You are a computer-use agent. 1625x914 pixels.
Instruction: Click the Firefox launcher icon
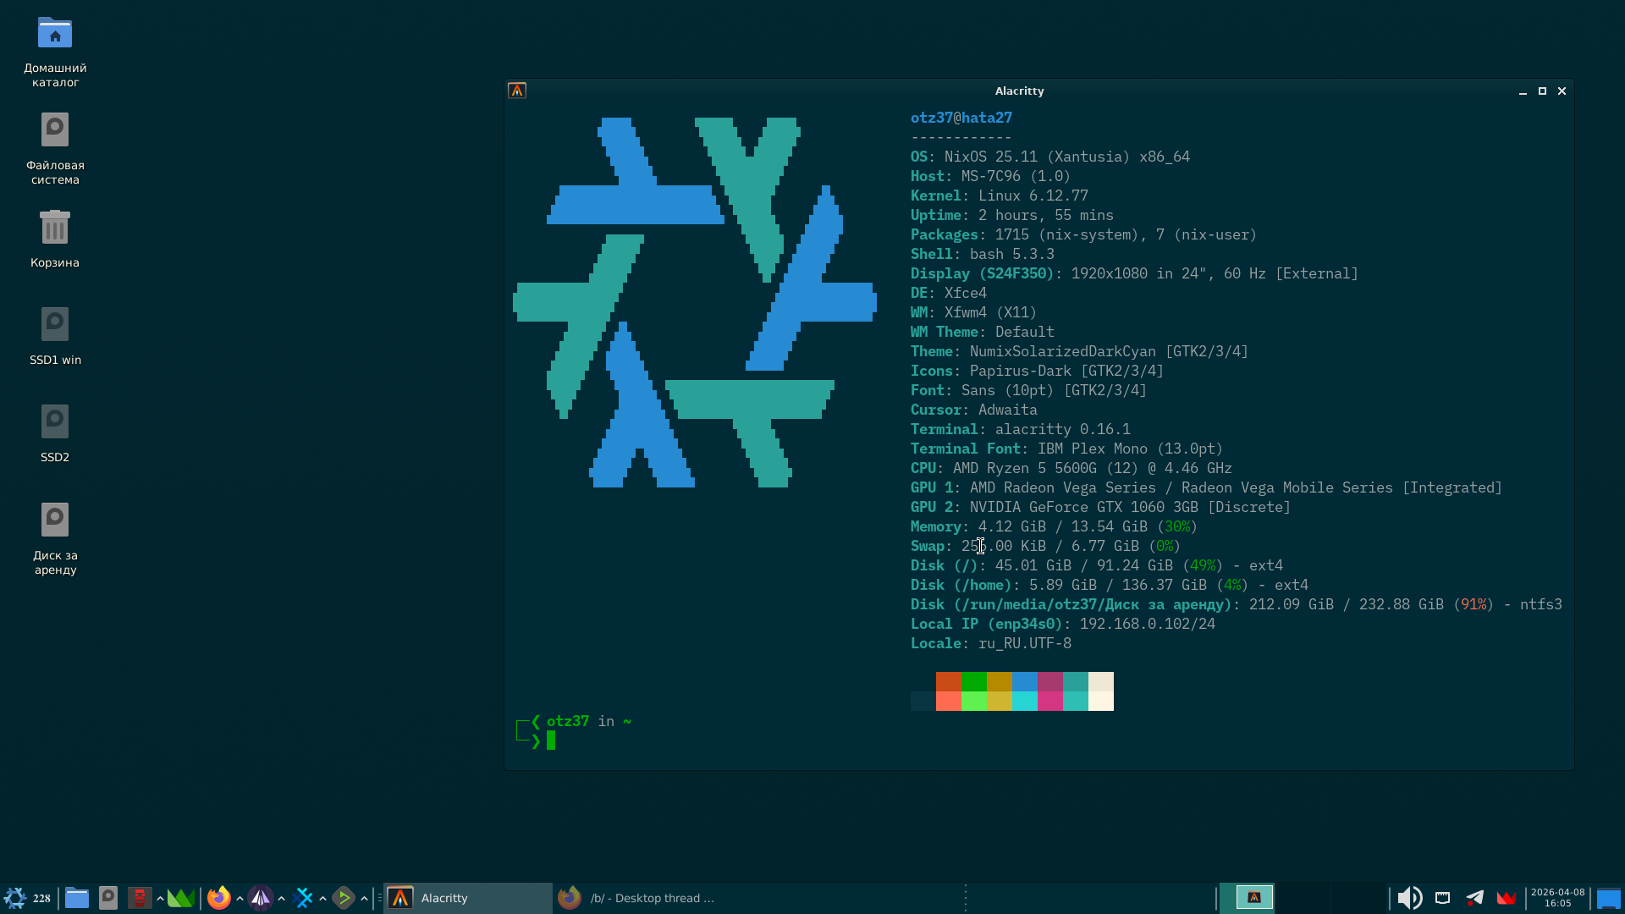219,898
